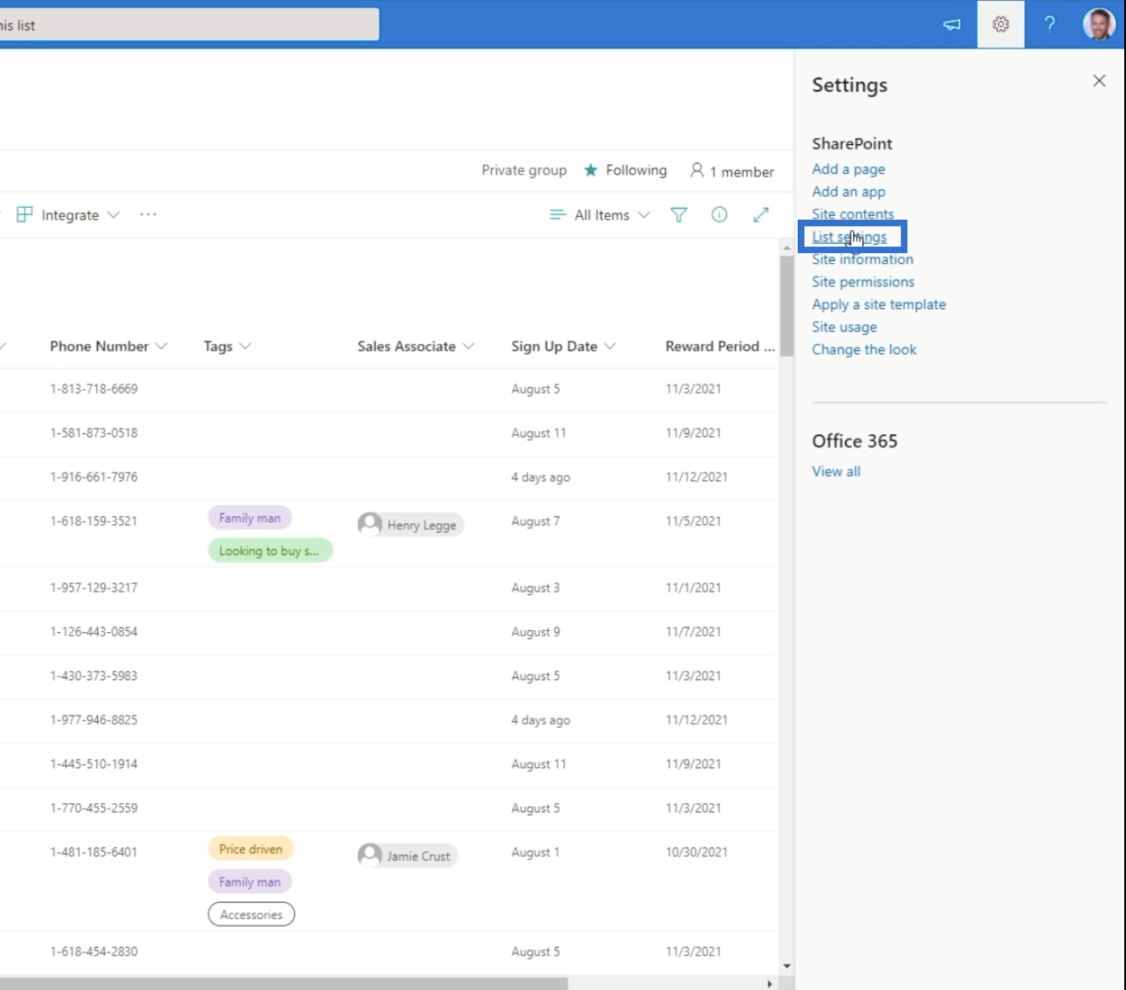Open the details pane info icon
The height and width of the screenshot is (990, 1126).
[719, 214]
